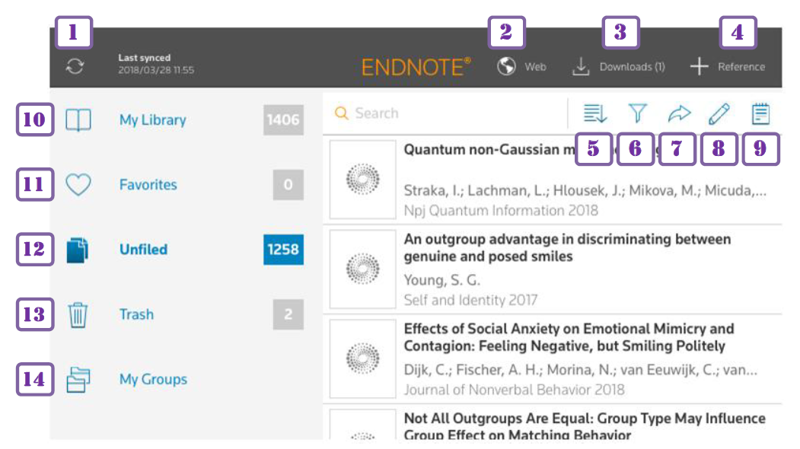Expand My Groups in sidebar
800x449 pixels.
(x=153, y=379)
